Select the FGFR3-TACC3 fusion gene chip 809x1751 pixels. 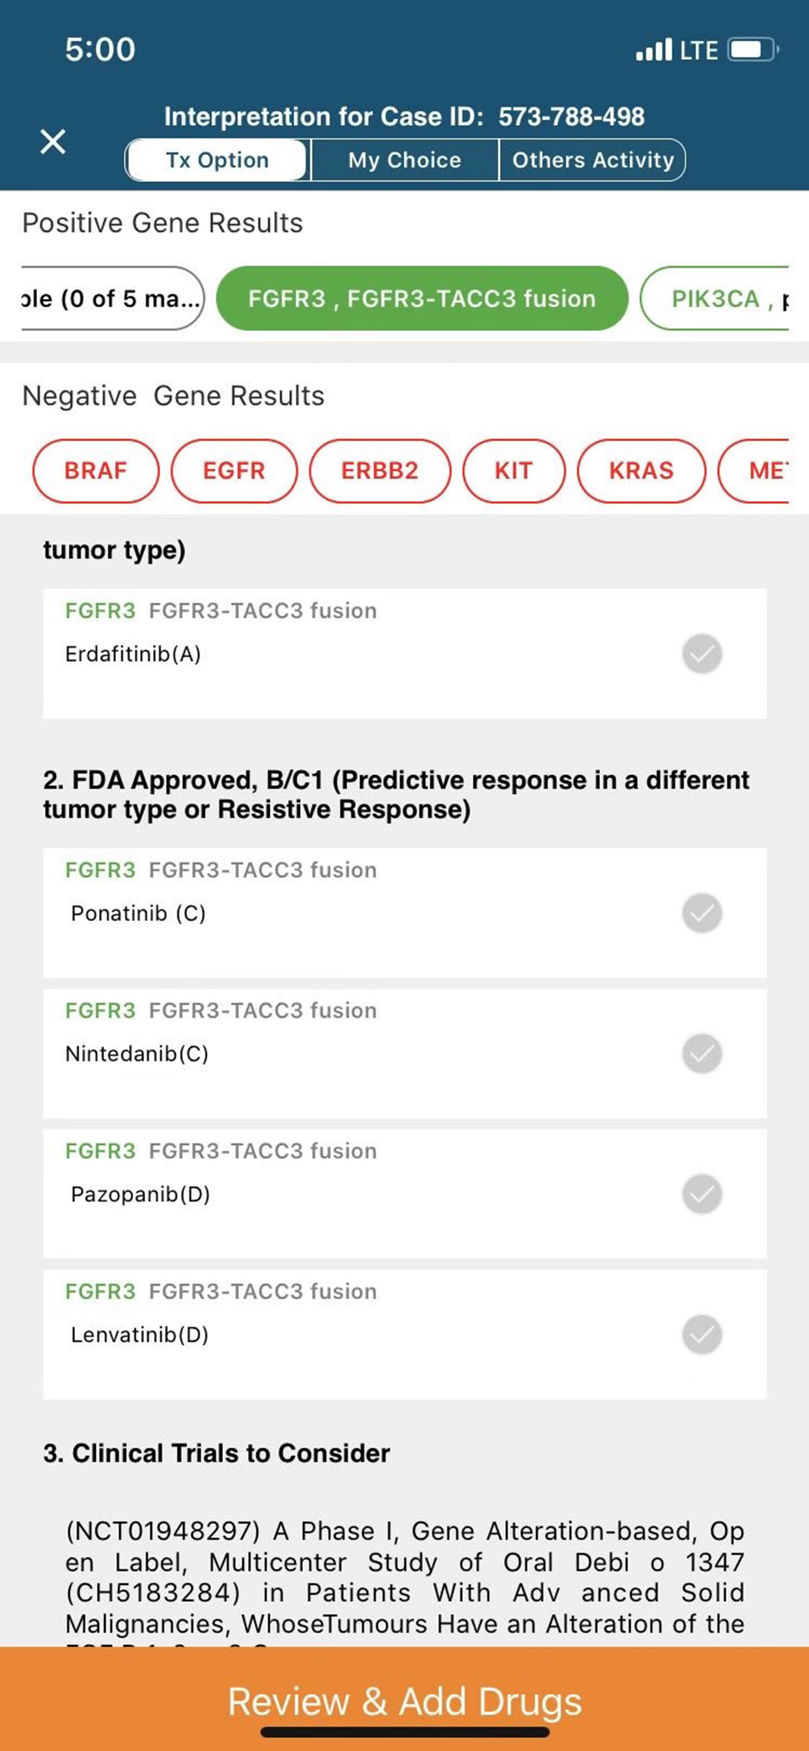click(x=421, y=299)
